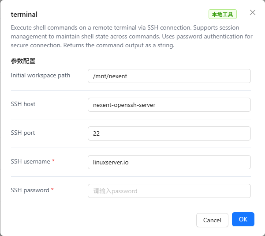
Task: Click the SSH username label text
Action: [30, 161]
